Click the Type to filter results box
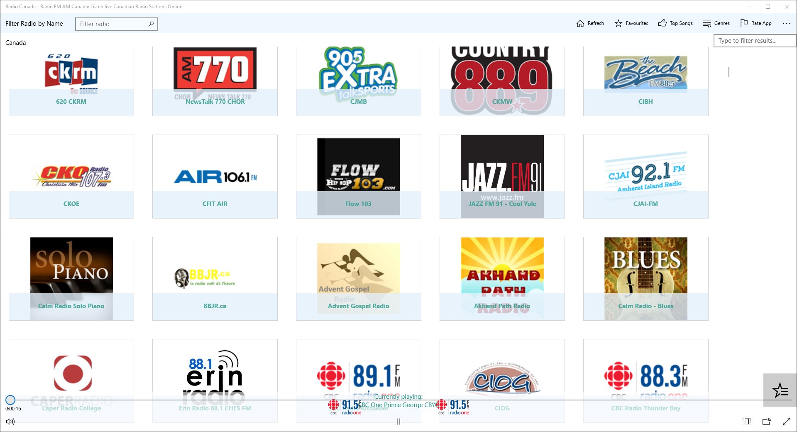The height and width of the screenshot is (432, 797). click(x=755, y=41)
